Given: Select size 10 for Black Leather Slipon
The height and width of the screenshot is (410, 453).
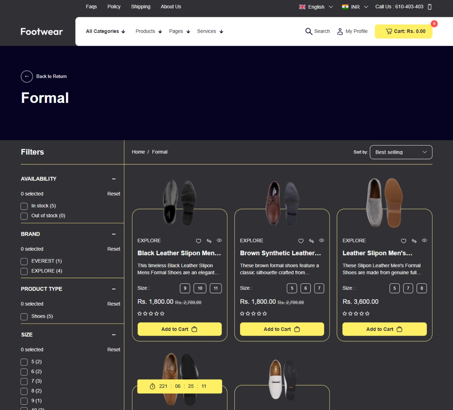Looking at the screenshot, I should click(200, 288).
